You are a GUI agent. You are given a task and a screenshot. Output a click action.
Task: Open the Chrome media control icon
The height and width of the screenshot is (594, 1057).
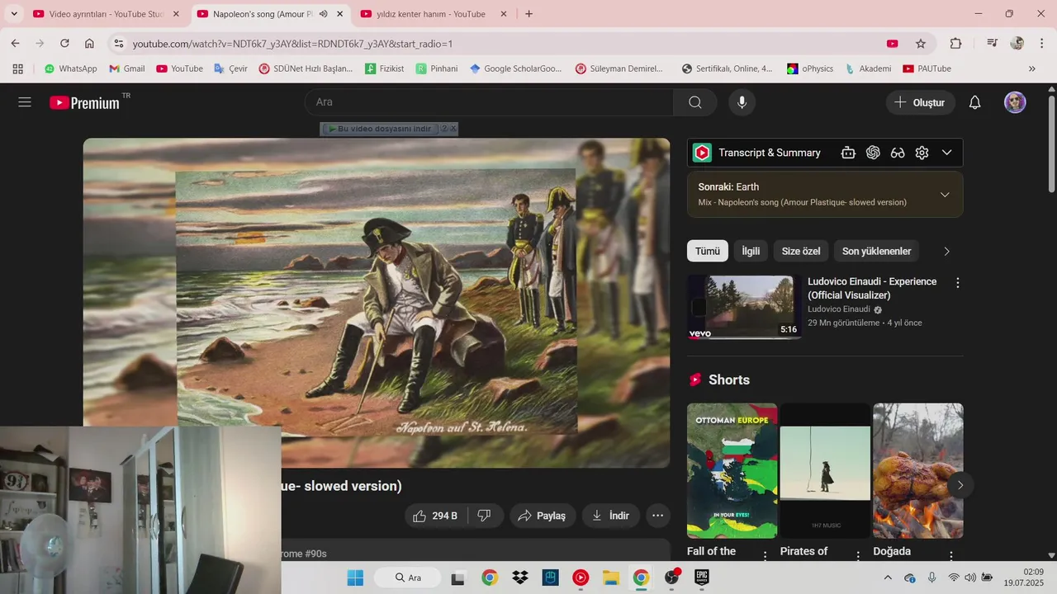[993, 44]
